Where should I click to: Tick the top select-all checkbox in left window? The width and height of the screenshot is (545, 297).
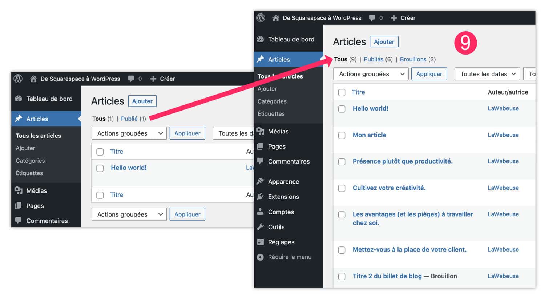[100, 152]
